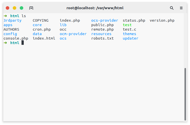
Task: Click the vertical scrollbar thumb
Action: (185, 94)
